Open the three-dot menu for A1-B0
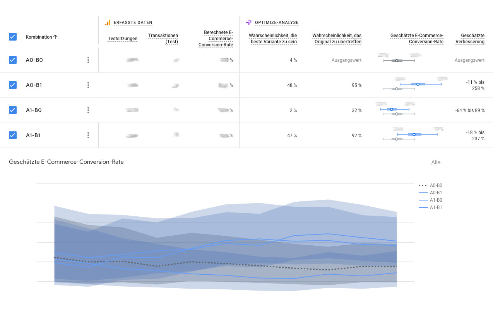 [x=88, y=110]
